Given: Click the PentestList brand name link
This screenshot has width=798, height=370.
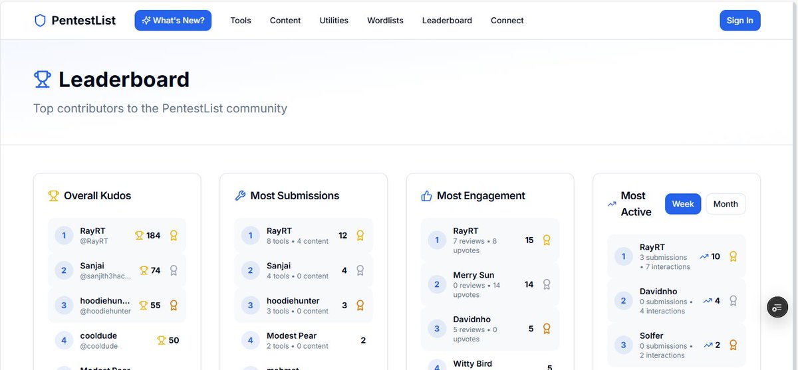Looking at the screenshot, I should click(84, 21).
